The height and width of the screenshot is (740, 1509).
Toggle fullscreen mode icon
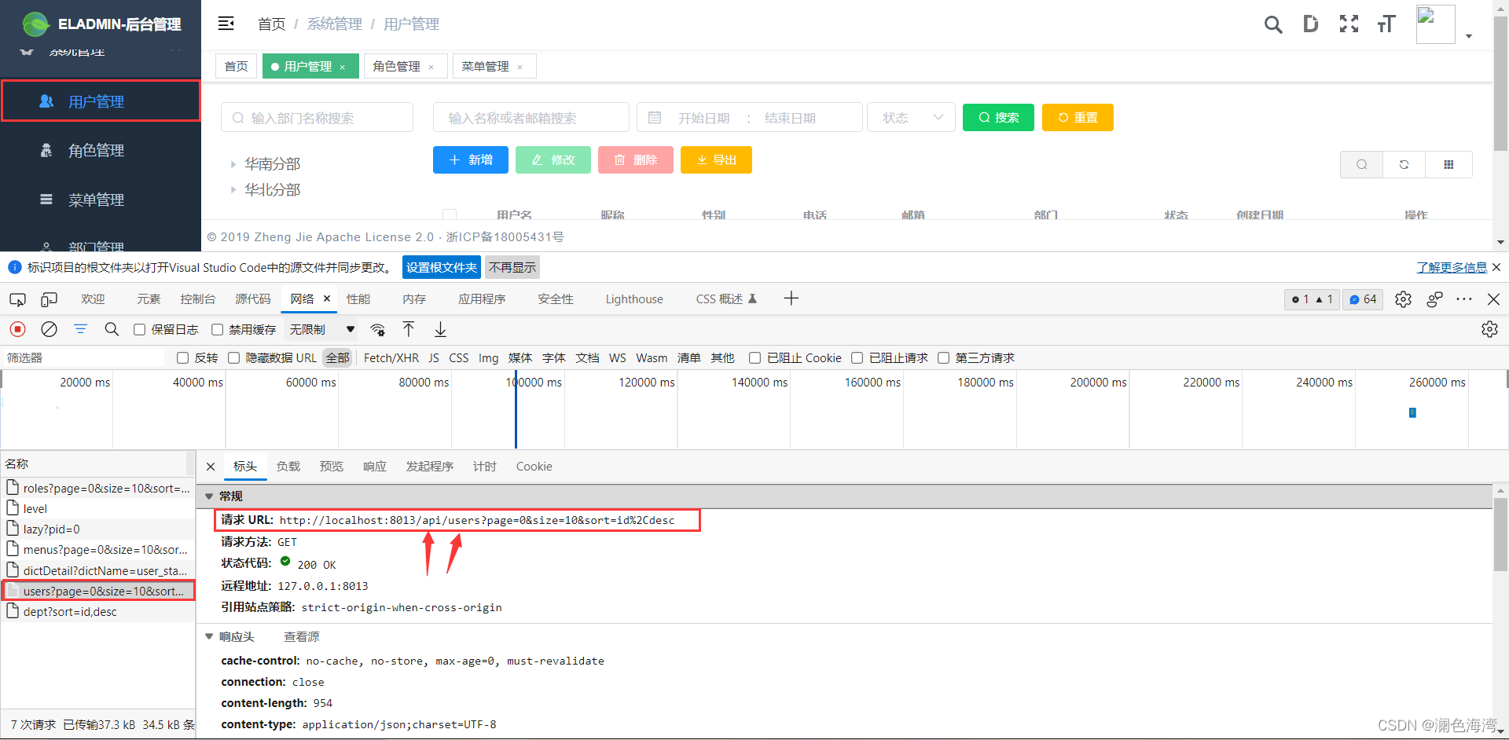click(1349, 24)
